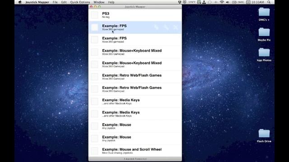Enable the PS3 preset checkbox
This screenshot has height=162, width=289.
[x=94, y=15]
